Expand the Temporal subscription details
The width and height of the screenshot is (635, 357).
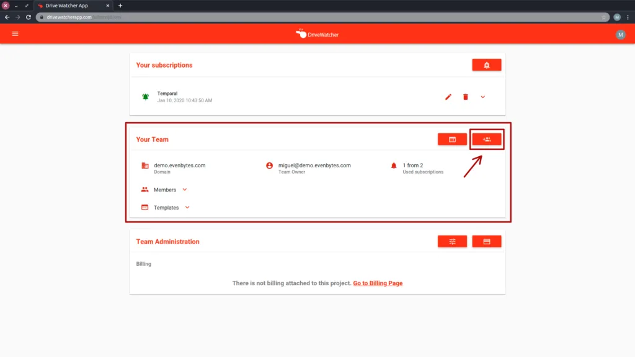[482, 97]
